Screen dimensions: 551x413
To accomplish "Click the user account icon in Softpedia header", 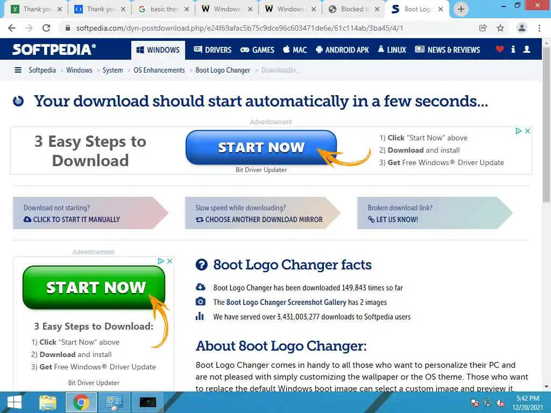I will (527, 49).
